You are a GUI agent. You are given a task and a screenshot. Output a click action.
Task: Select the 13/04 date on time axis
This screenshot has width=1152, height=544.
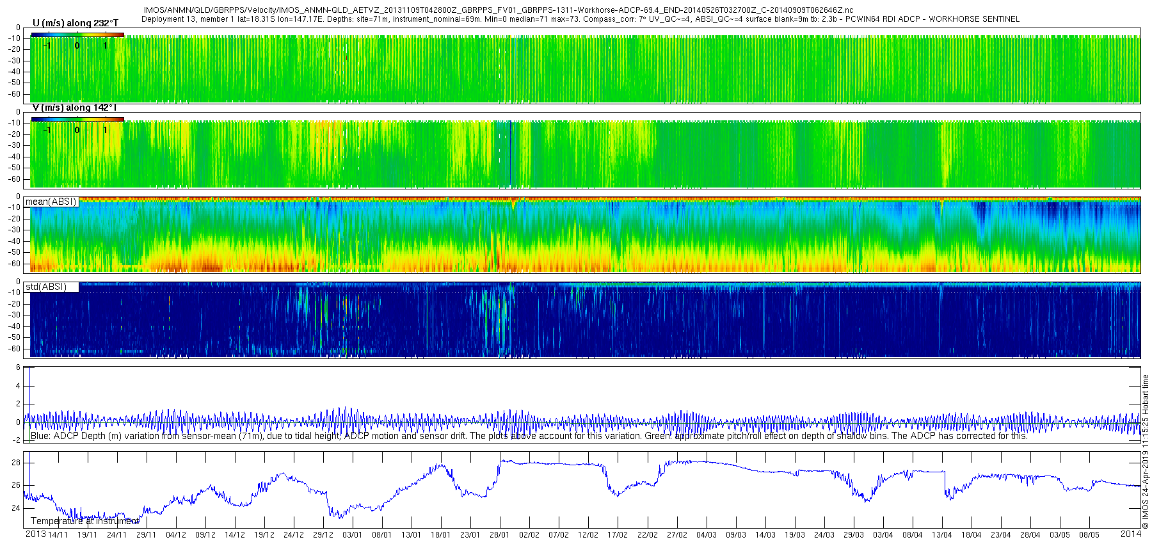[941, 535]
